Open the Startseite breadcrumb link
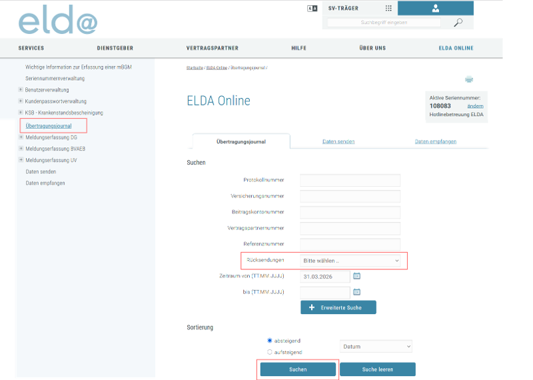 [x=195, y=68]
